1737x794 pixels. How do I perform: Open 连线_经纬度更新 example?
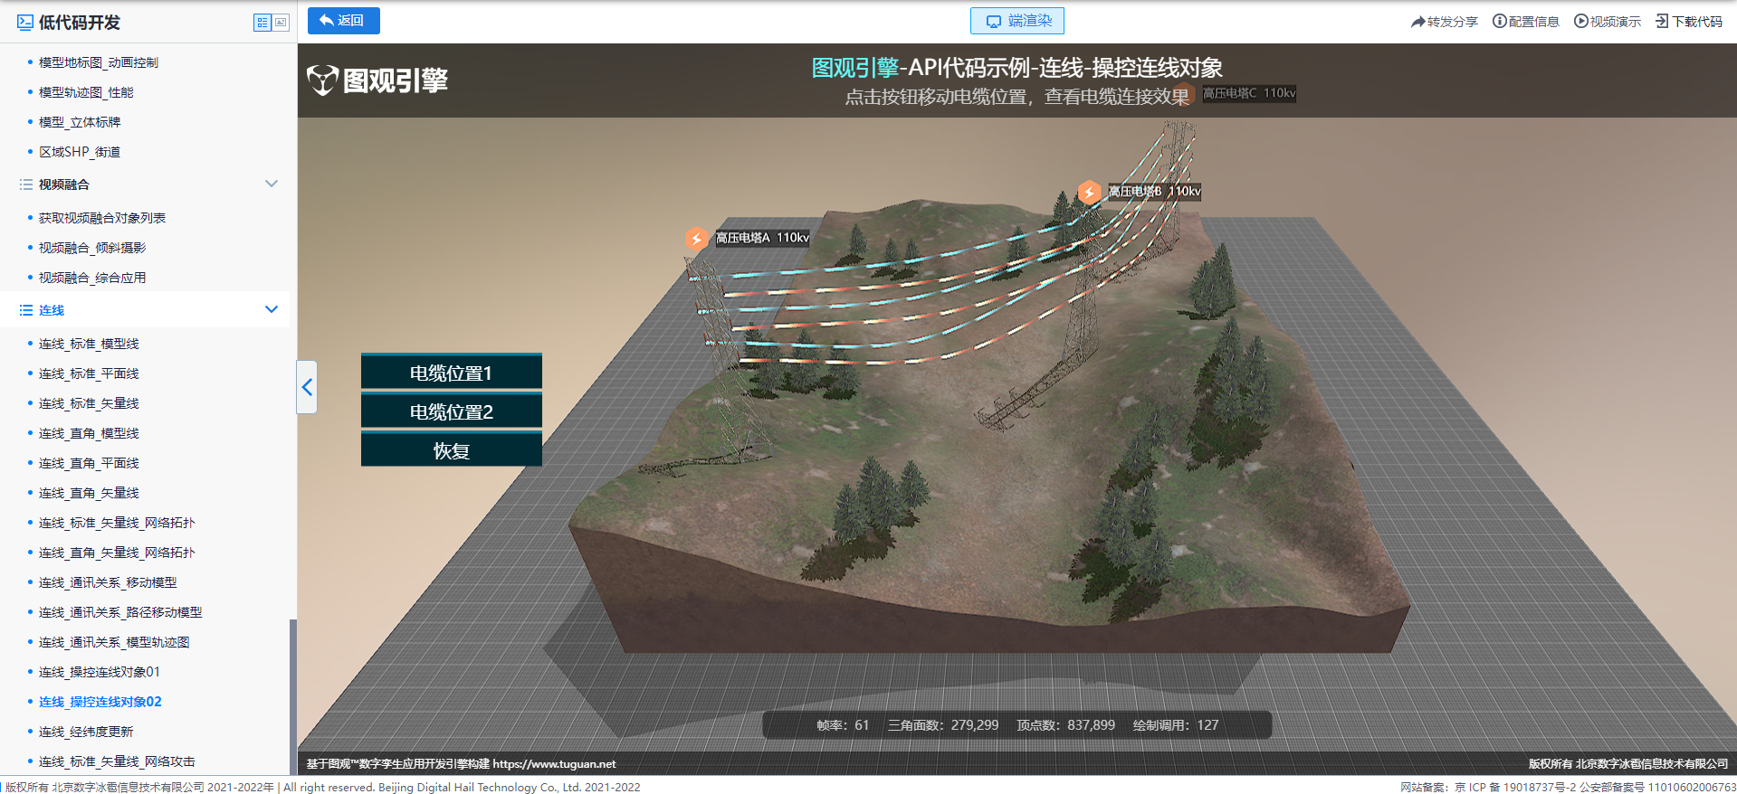pyautogui.click(x=86, y=732)
